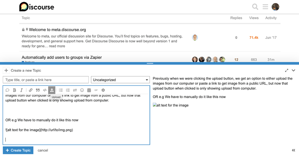299x156 pixels.
Task: Open Automatically add users to groups via Zapier
Action: click(x=62, y=57)
